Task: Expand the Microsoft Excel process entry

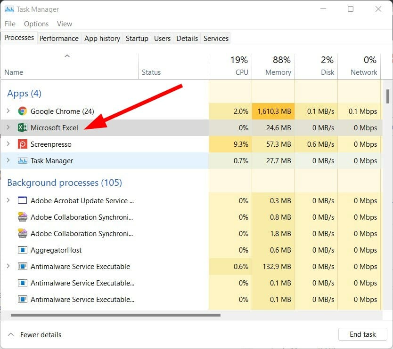Action: (x=8, y=127)
